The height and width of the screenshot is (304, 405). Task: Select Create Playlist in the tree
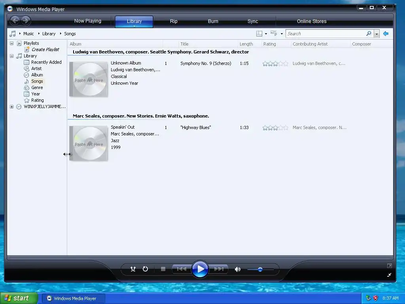[x=45, y=49]
